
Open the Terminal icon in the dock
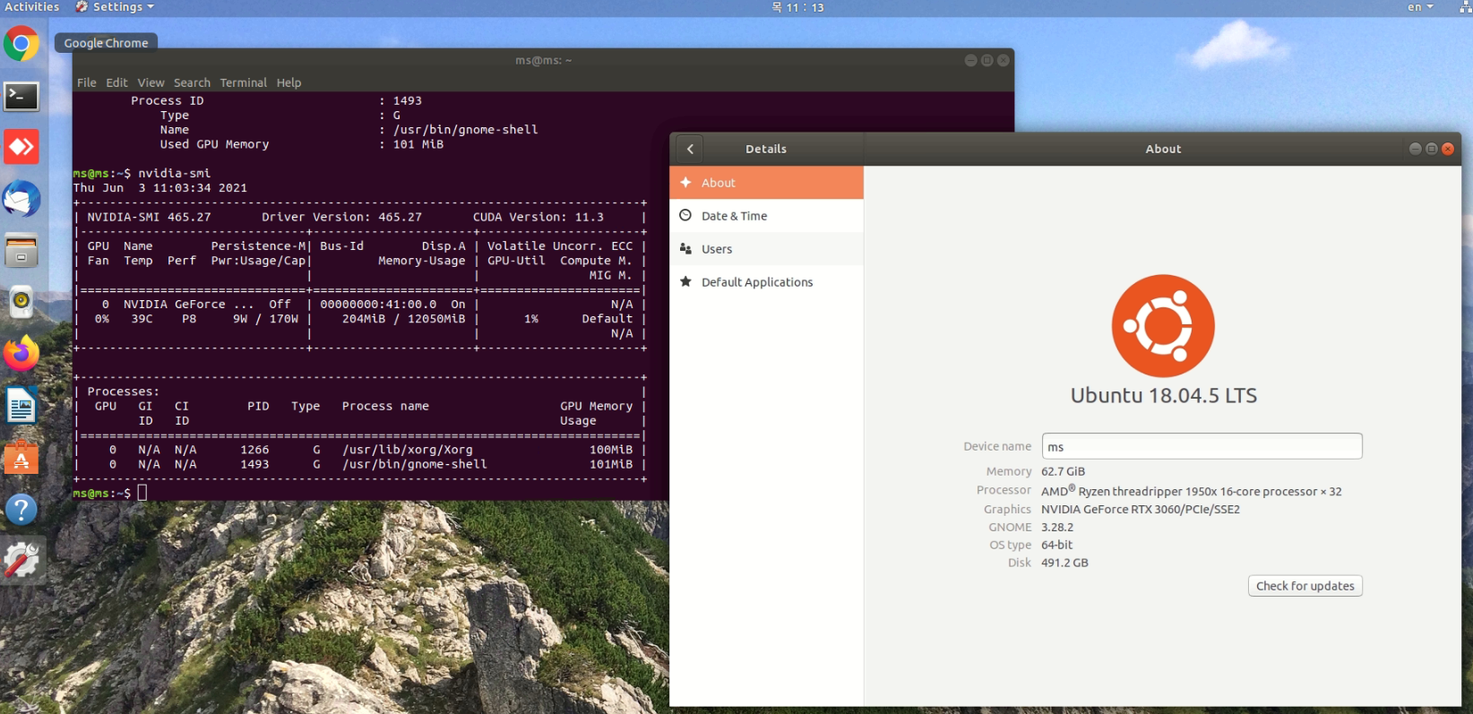point(22,95)
